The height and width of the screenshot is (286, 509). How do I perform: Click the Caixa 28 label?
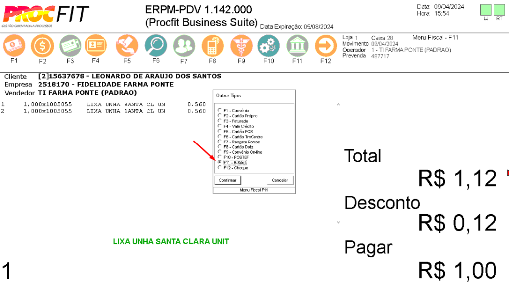[382, 38]
